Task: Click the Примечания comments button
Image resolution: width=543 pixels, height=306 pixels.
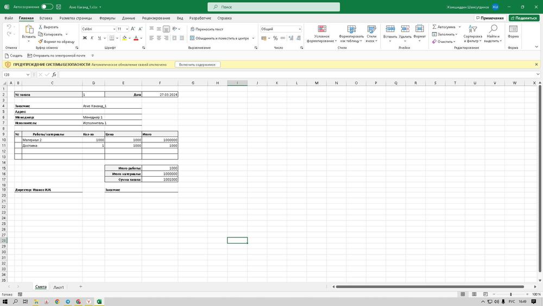Action: pyautogui.click(x=490, y=18)
